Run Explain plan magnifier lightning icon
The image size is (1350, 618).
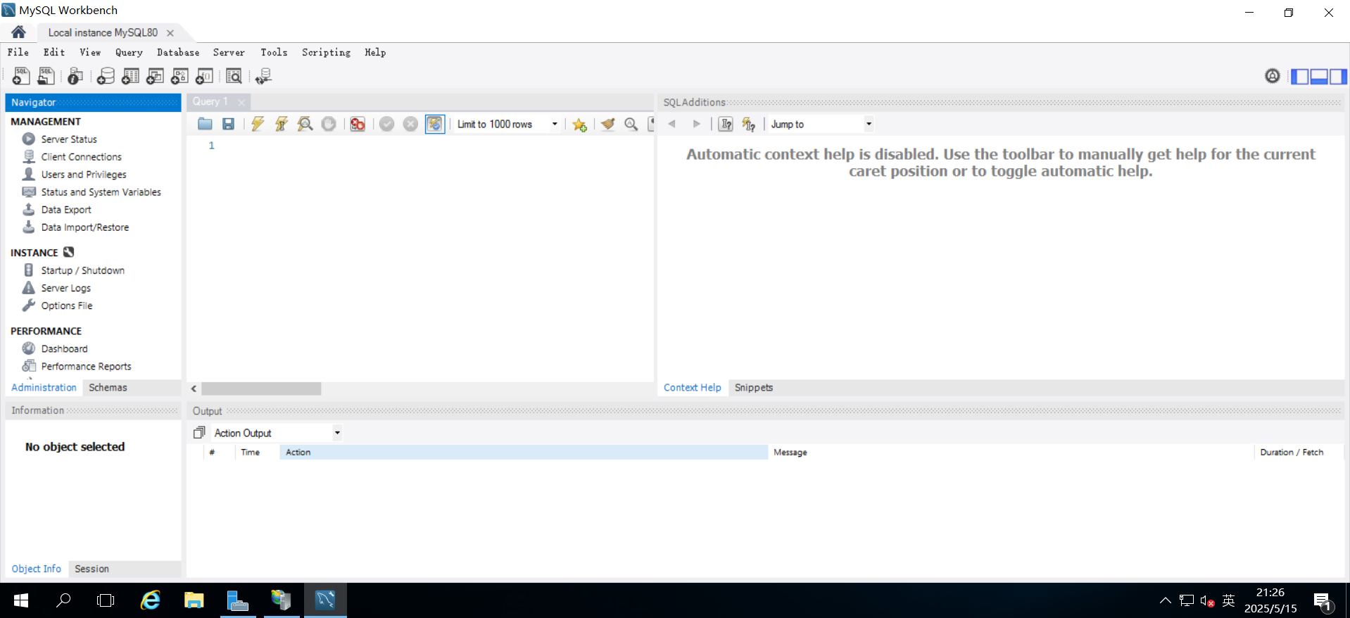click(305, 124)
